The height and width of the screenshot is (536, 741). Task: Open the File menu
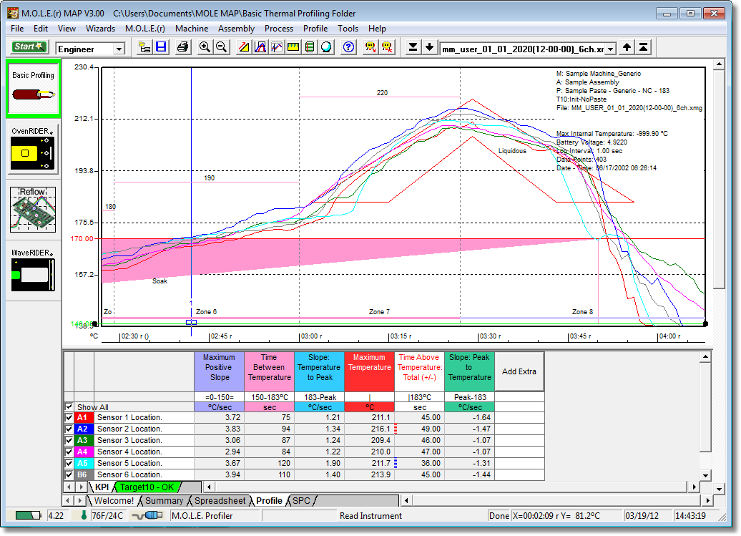click(17, 29)
